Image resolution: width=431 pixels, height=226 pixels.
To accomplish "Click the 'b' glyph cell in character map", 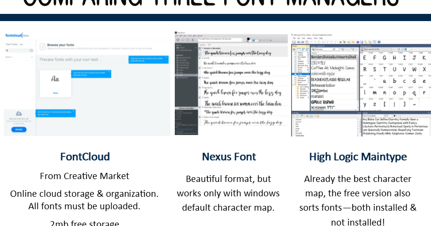I will point(395,81).
